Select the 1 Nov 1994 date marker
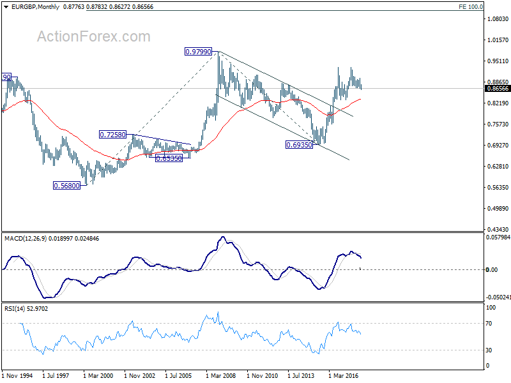Image resolution: width=511 pixels, height=383 pixels. click(x=17, y=375)
